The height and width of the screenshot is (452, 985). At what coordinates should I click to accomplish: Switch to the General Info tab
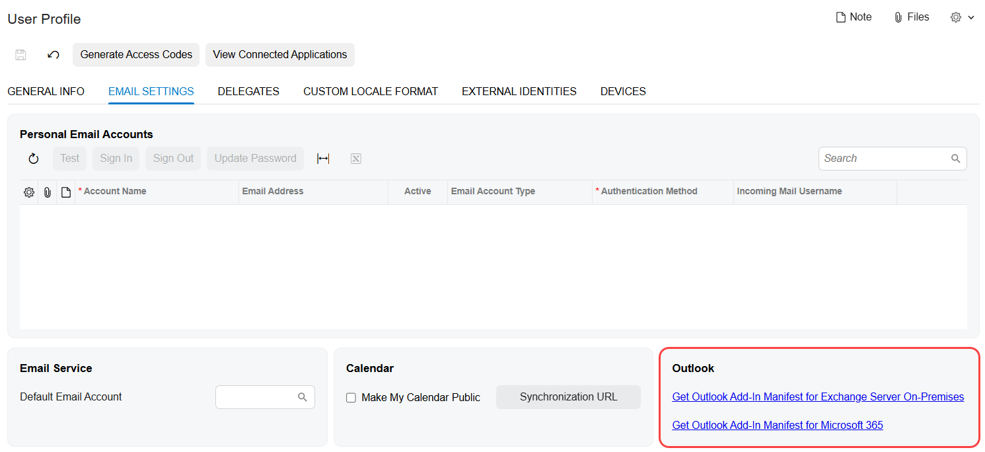[x=46, y=91]
